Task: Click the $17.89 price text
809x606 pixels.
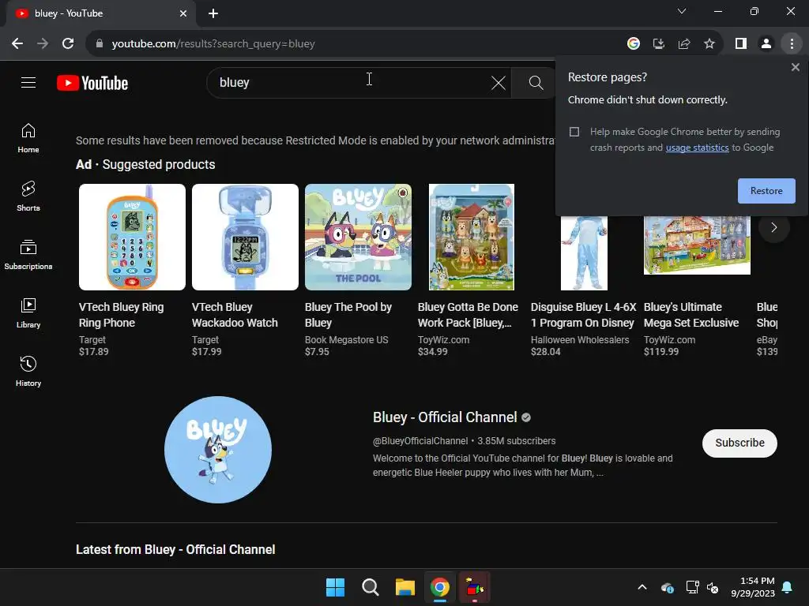Action: pos(93,351)
